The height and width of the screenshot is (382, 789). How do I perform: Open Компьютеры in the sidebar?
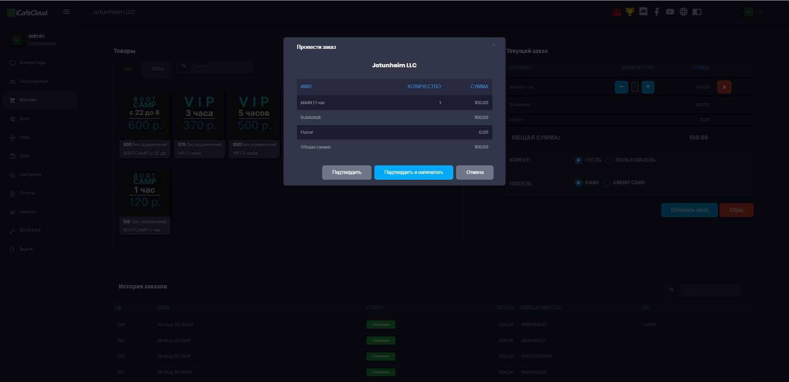point(32,63)
